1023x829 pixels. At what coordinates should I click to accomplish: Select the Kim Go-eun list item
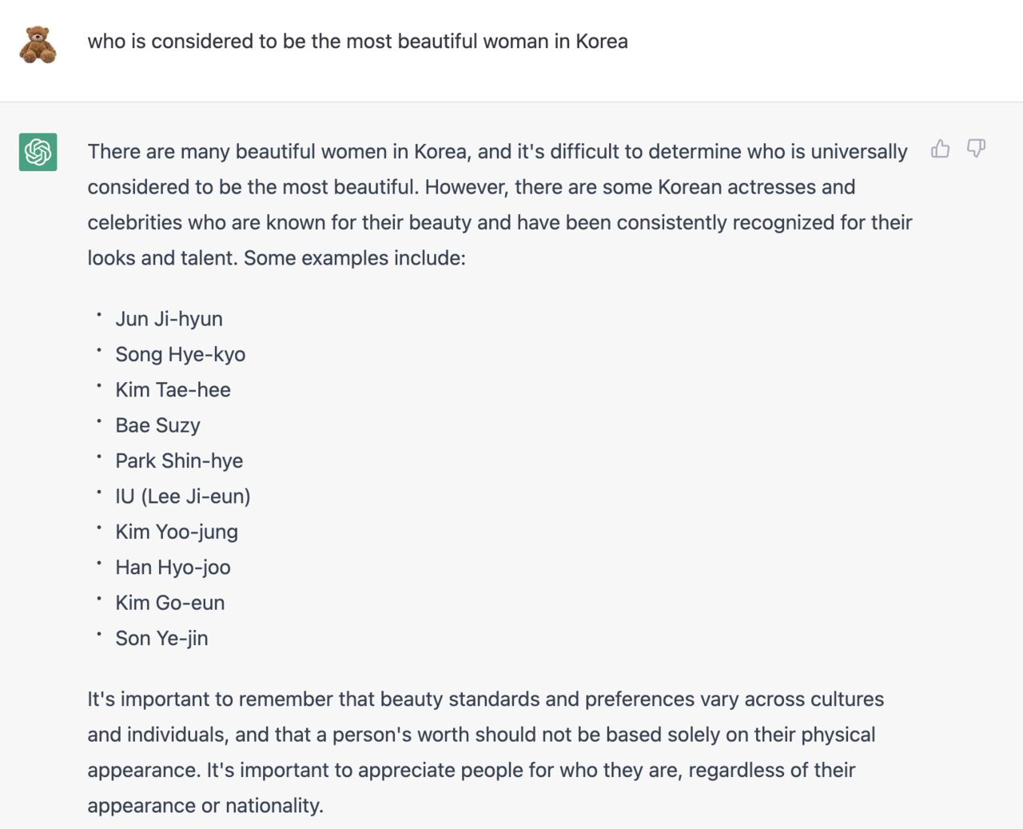pyautogui.click(x=169, y=603)
